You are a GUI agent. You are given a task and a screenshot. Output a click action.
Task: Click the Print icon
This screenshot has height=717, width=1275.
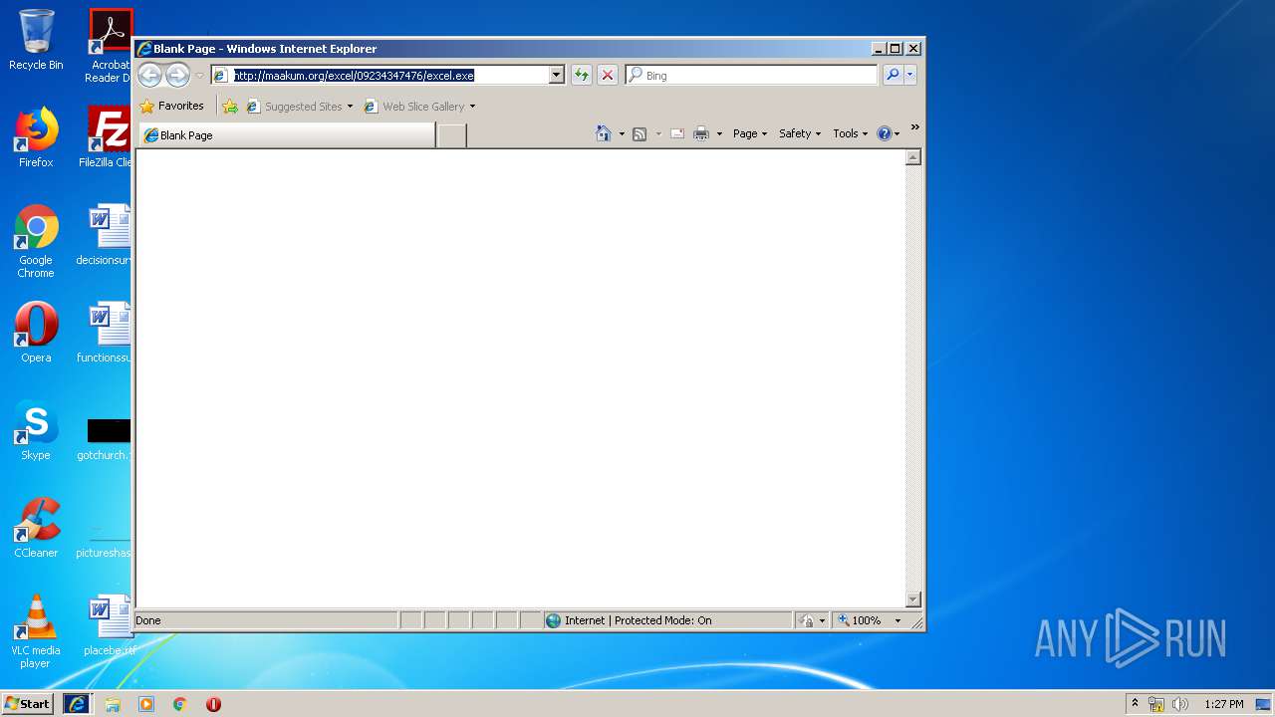pyautogui.click(x=701, y=133)
